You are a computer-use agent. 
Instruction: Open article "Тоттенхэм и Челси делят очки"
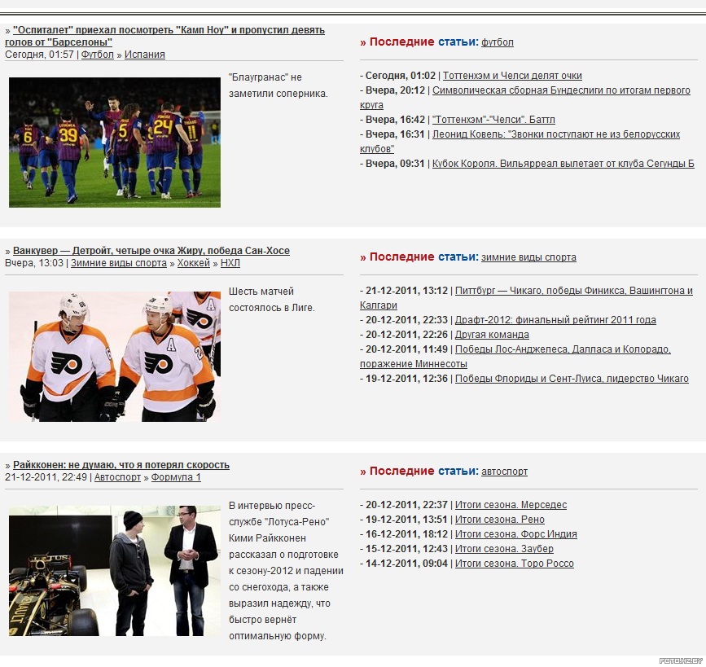pyautogui.click(x=512, y=76)
